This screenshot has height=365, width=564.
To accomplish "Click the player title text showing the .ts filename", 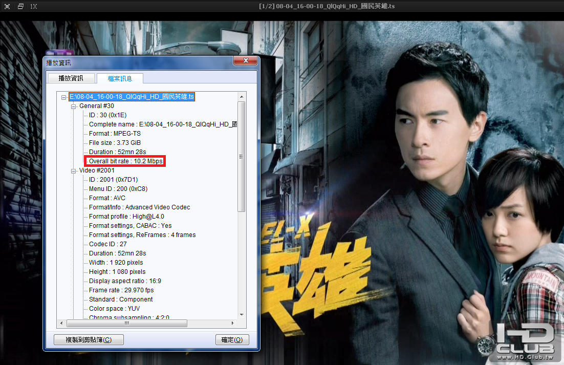I will 327,6.
